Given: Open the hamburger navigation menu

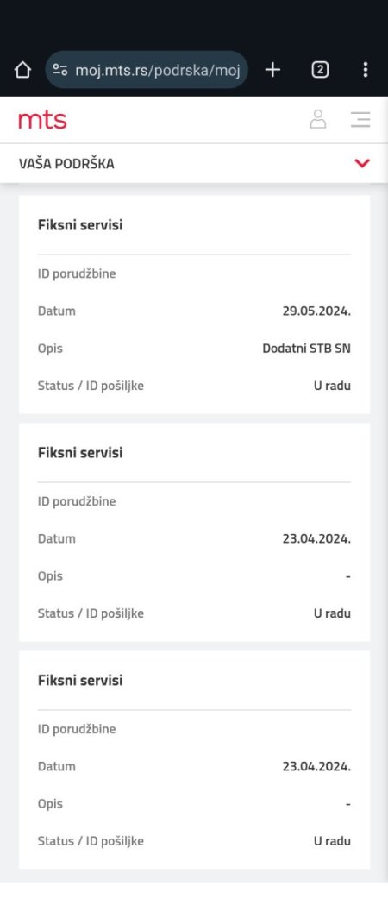Looking at the screenshot, I should pyautogui.click(x=360, y=119).
